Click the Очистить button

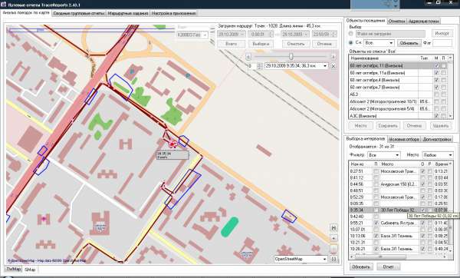click(295, 44)
